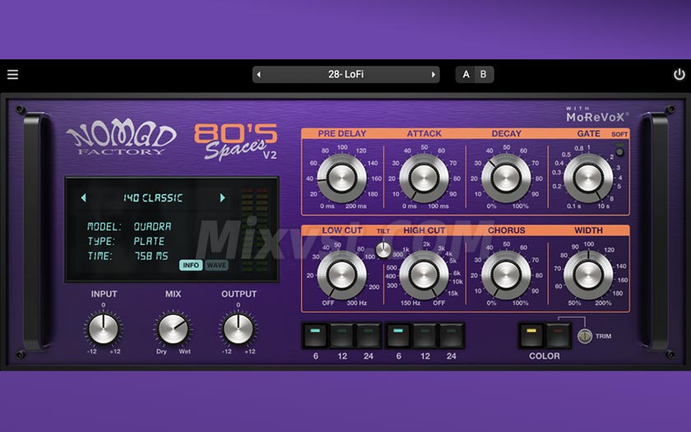Select low cut 12 dB slope button

point(342,336)
